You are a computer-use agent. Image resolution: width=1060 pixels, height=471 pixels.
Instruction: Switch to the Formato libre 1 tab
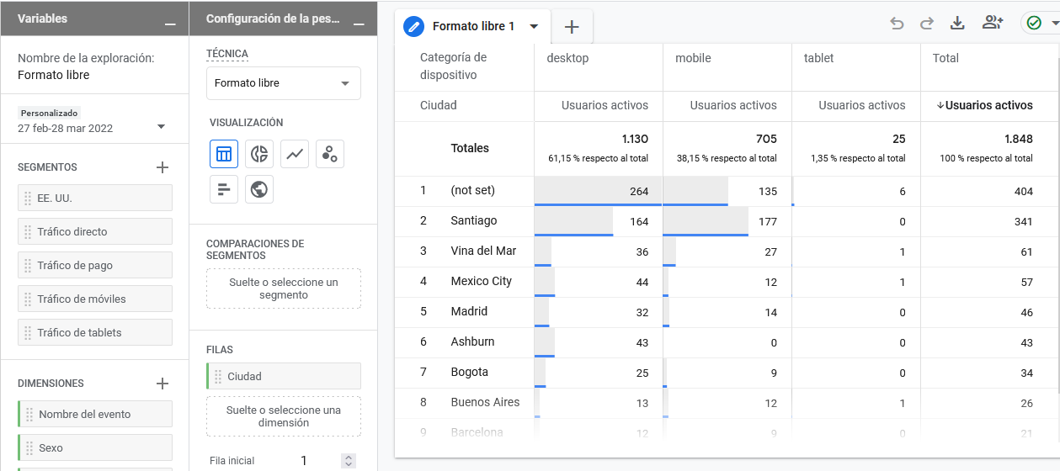(x=473, y=27)
